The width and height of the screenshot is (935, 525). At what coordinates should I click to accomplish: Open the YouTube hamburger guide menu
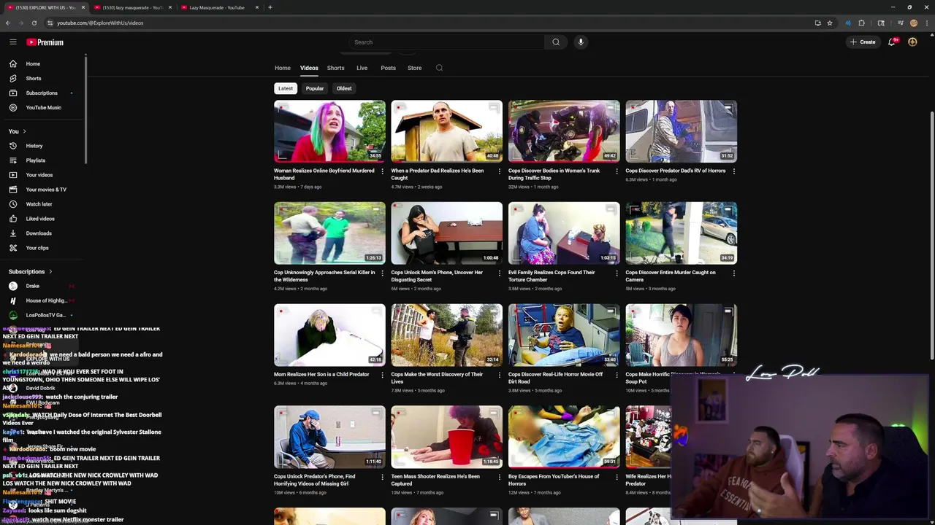point(12,42)
